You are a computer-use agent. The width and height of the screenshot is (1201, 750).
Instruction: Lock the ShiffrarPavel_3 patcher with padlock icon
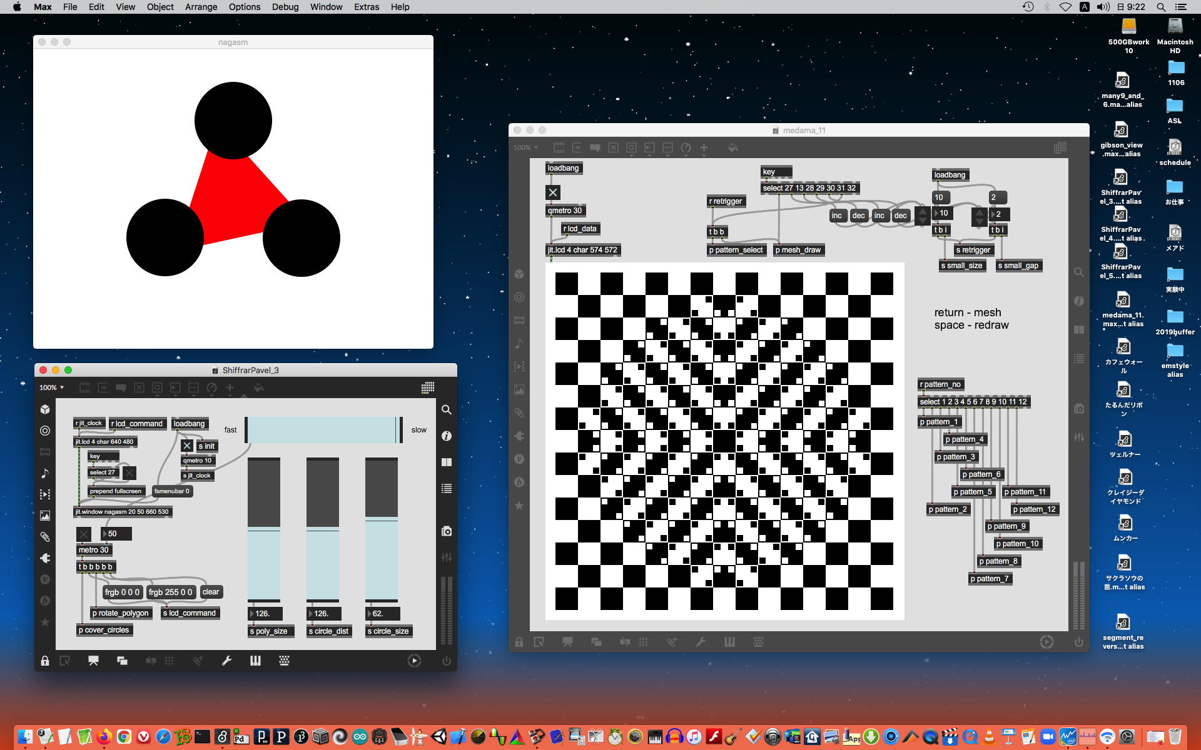tap(45, 661)
